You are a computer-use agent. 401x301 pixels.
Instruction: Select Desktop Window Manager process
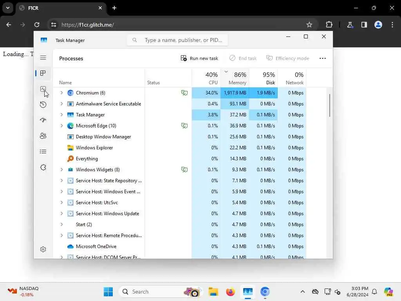point(179,137)
